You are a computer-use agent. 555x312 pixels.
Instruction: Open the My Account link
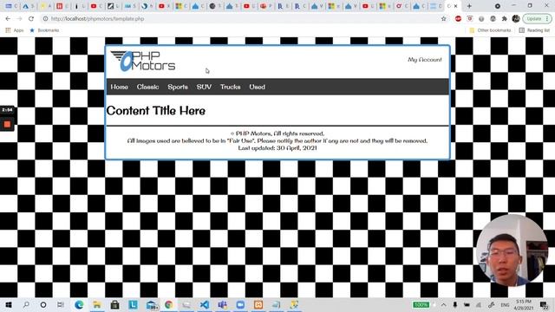click(425, 60)
